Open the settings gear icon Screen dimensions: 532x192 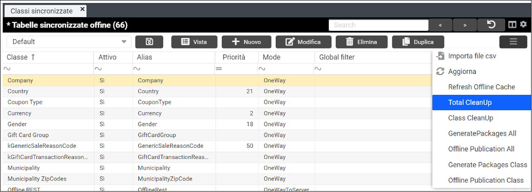[523, 25]
